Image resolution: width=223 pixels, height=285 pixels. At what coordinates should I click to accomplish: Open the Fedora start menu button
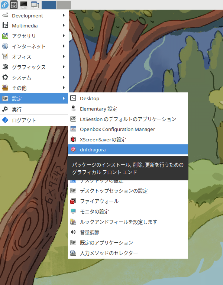point(4,4)
